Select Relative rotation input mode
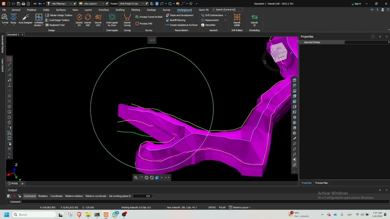This screenshot has height=219, width=390. (x=74, y=196)
